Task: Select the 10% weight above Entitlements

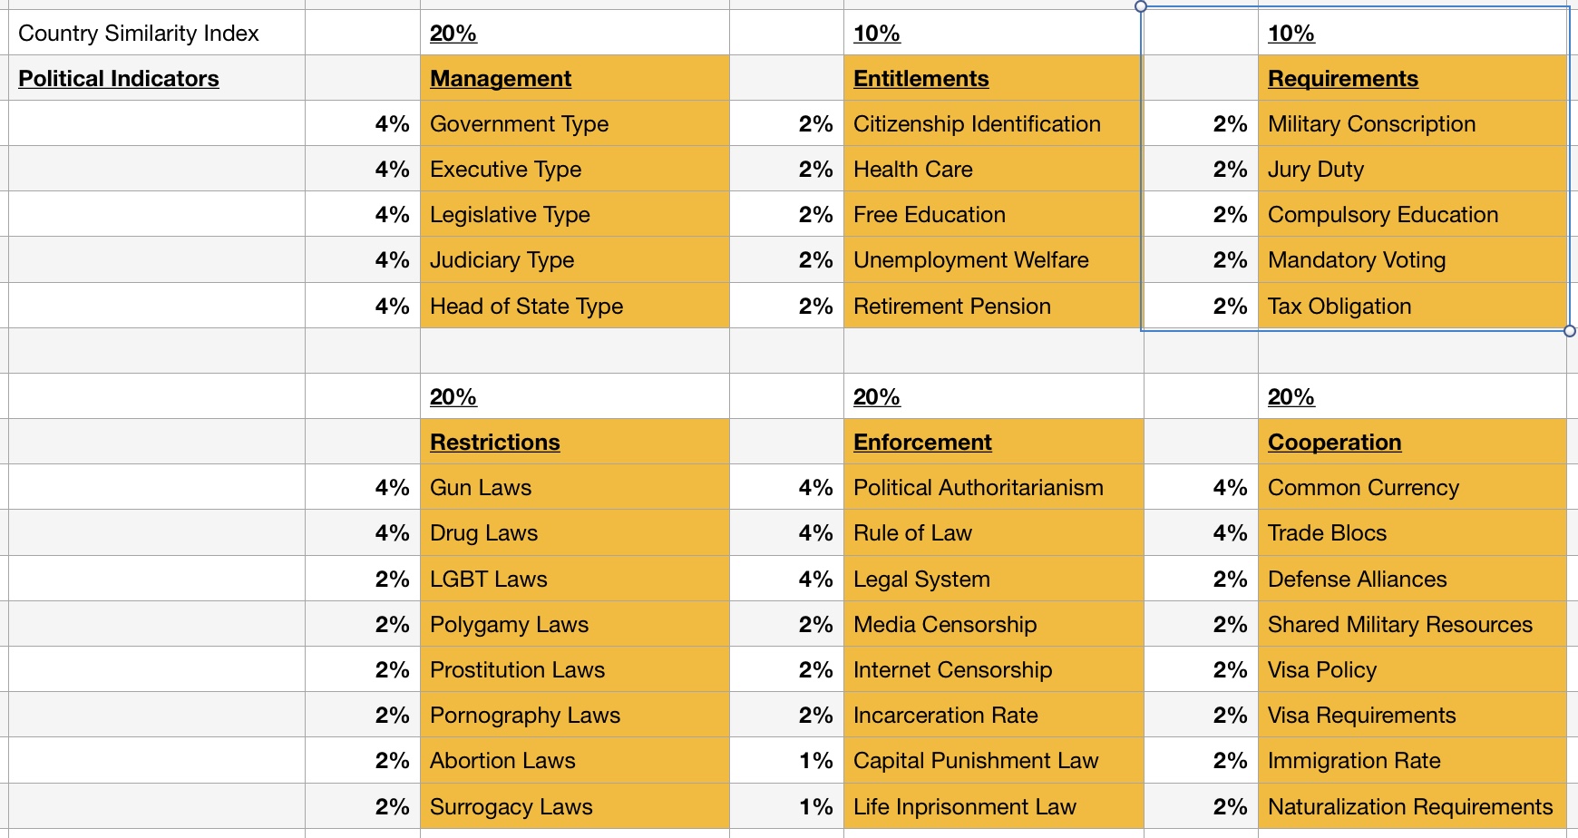Action: [x=874, y=33]
